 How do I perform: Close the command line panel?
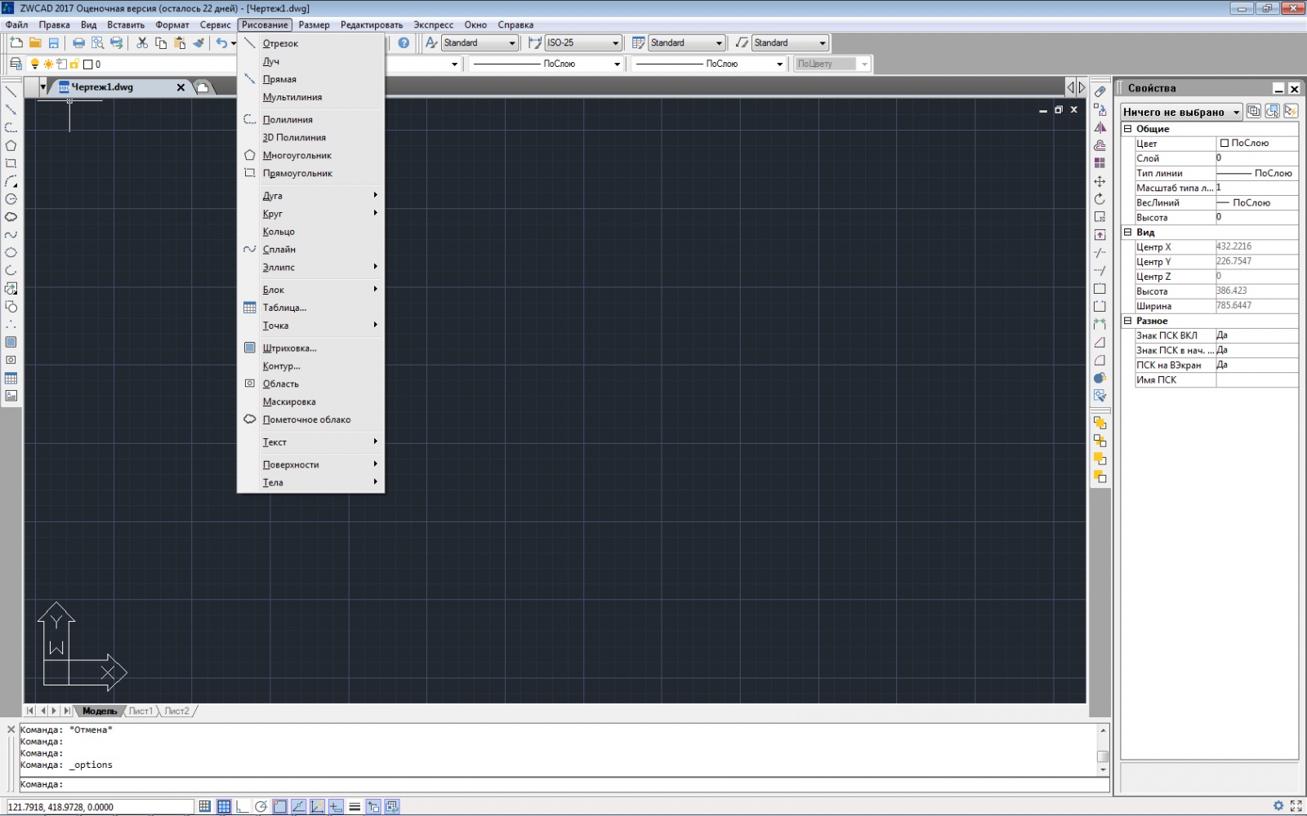pos(11,730)
